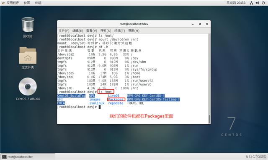Click the images directory name
Image resolution: width=268 pixels, height=160 pixels.
tap(95, 100)
